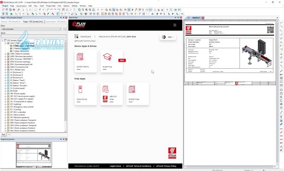
Task: Switch to the Devices navigator tab
Action: [x=11, y=22]
